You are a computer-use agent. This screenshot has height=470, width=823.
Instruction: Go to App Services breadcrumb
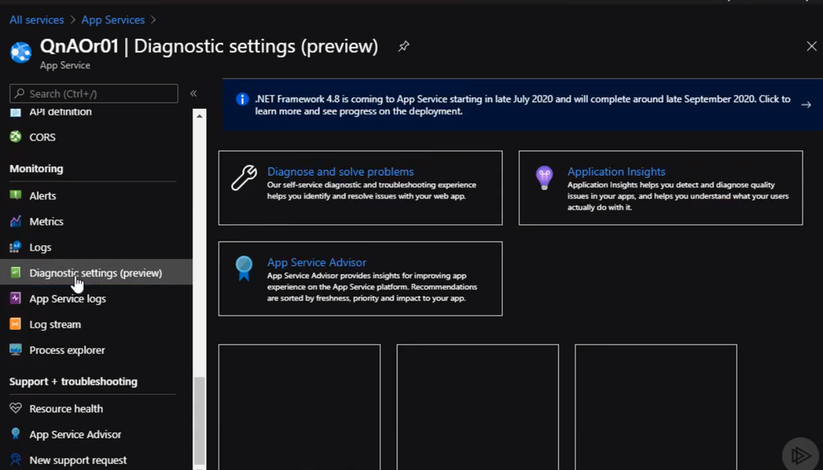pyautogui.click(x=113, y=20)
